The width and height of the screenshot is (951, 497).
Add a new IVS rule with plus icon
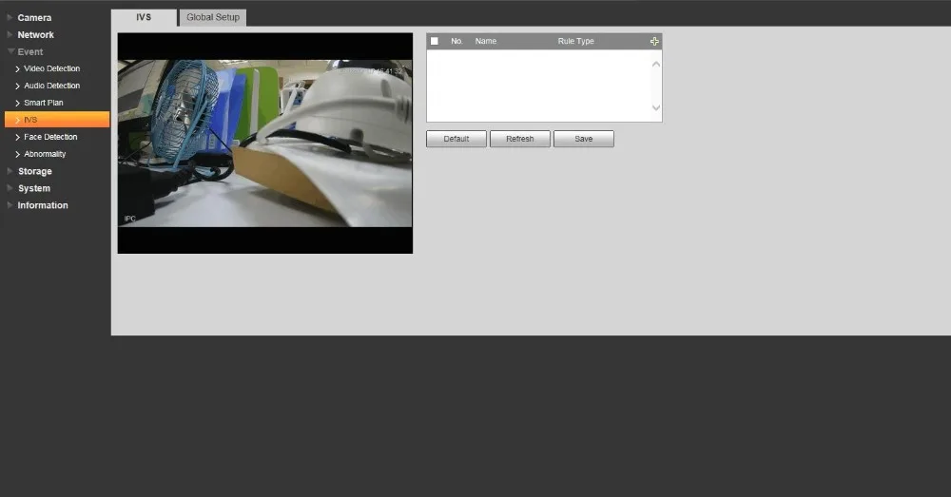click(x=654, y=41)
